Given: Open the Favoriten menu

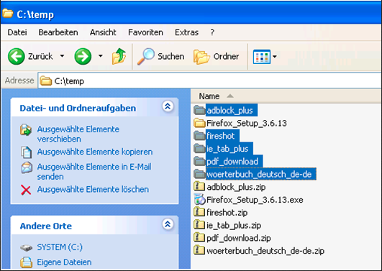Looking at the screenshot, I should pyautogui.click(x=145, y=32).
